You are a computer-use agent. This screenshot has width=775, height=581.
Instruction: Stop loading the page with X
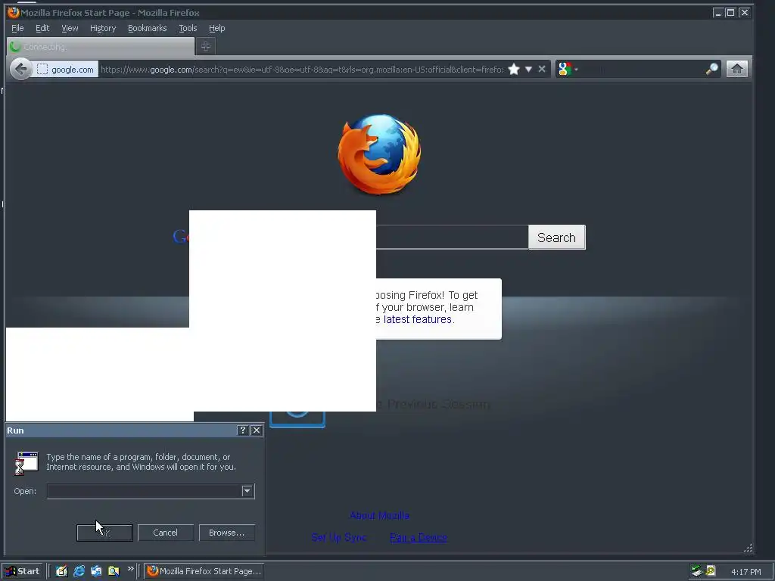542,69
